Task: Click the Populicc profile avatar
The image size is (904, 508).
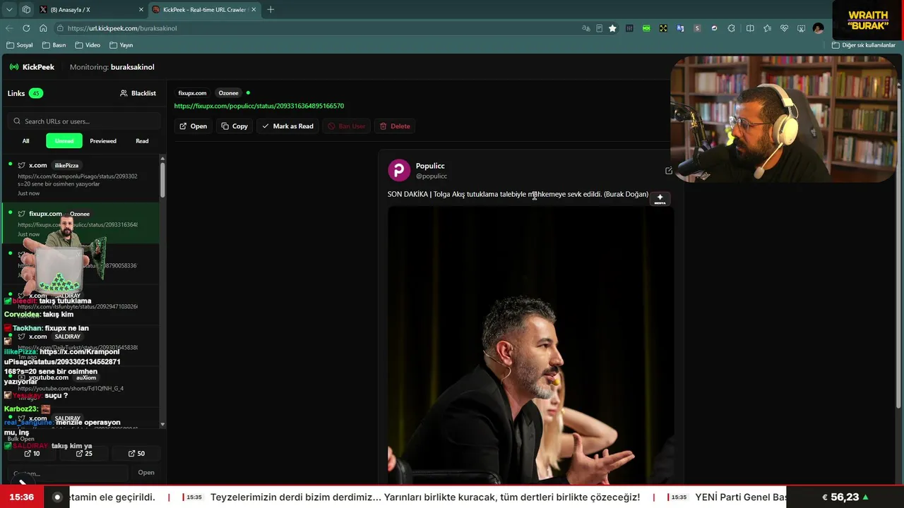Action: [399, 170]
